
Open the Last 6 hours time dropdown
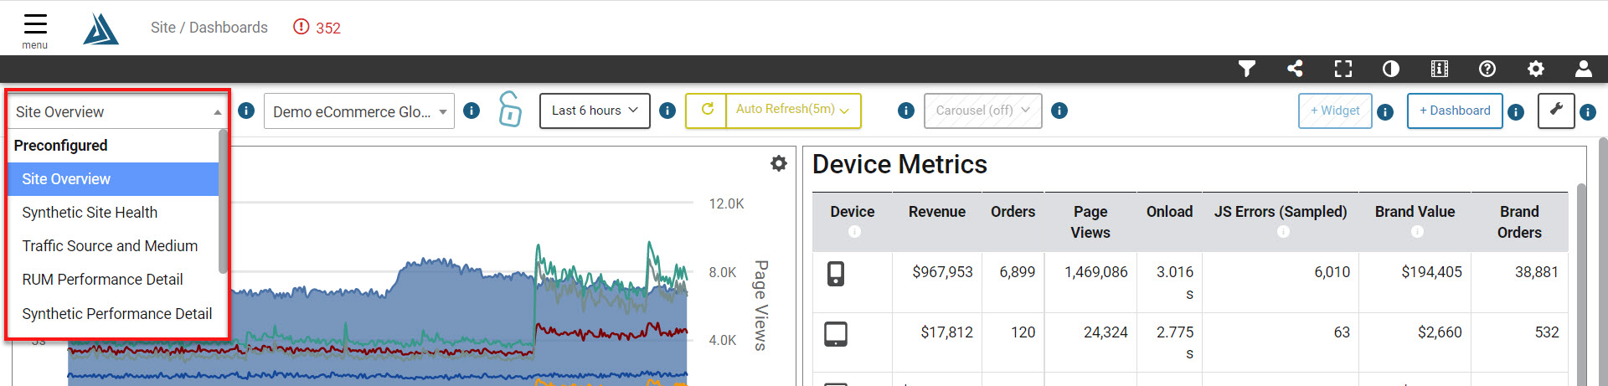click(x=595, y=111)
